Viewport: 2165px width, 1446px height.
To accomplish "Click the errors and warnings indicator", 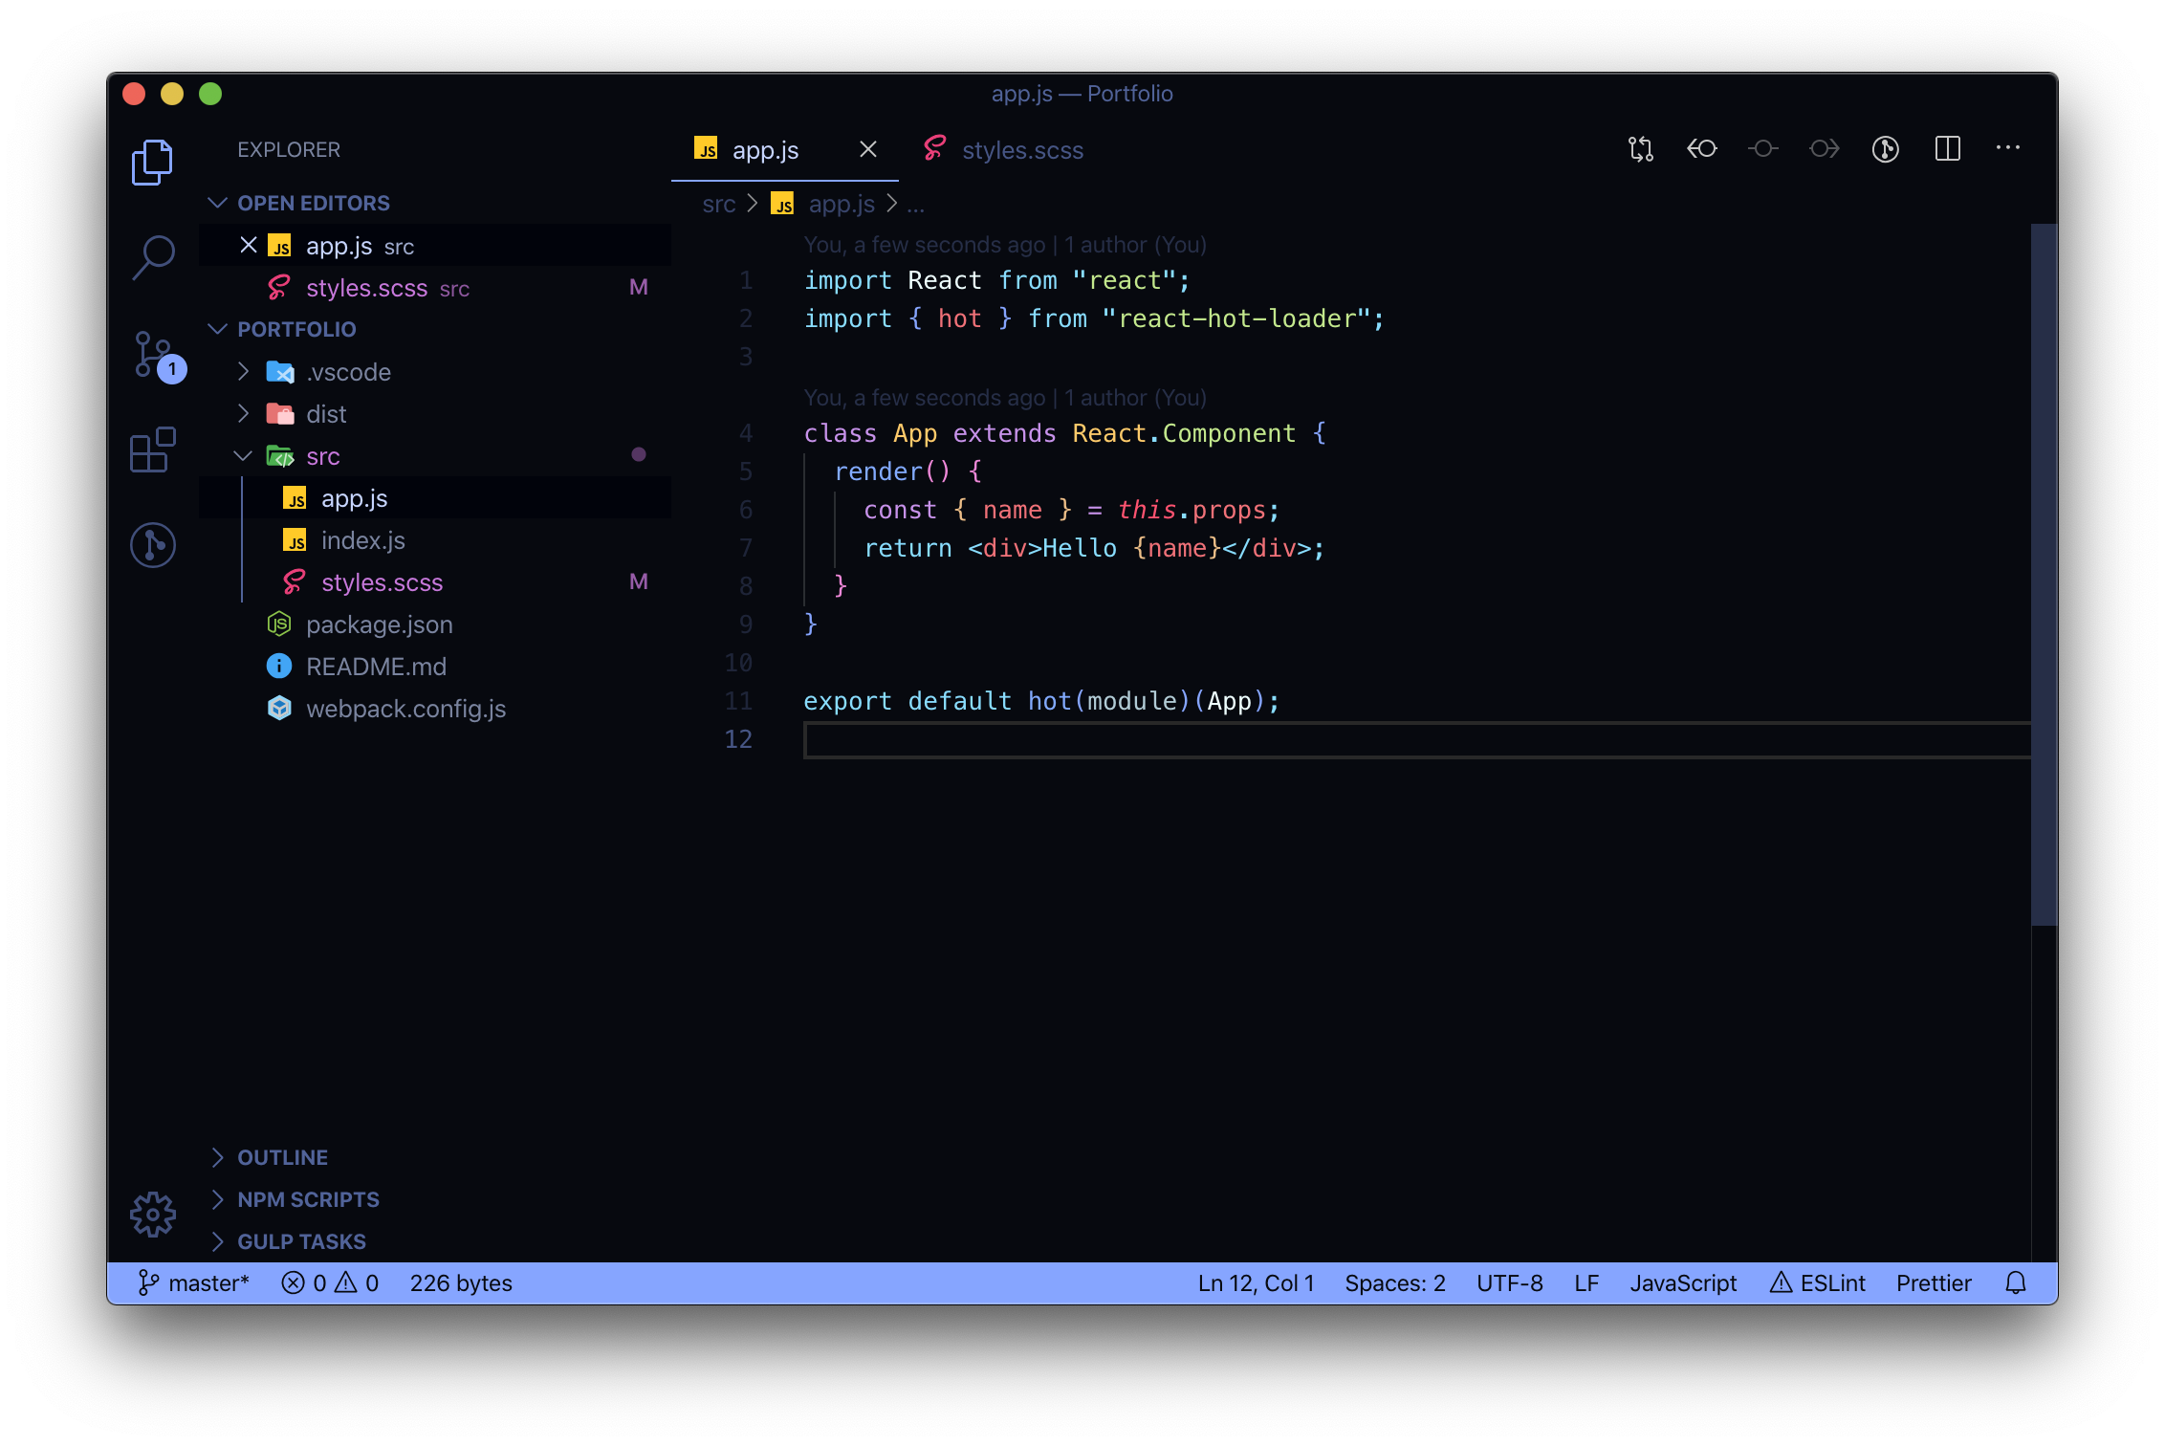I will pos(329,1282).
